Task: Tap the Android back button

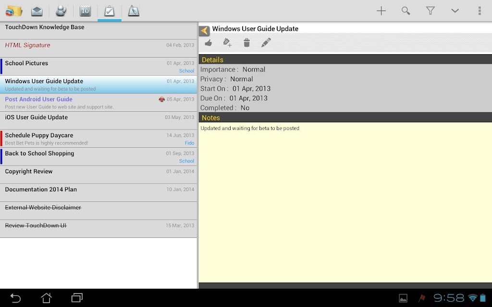Action: (x=15, y=297)
